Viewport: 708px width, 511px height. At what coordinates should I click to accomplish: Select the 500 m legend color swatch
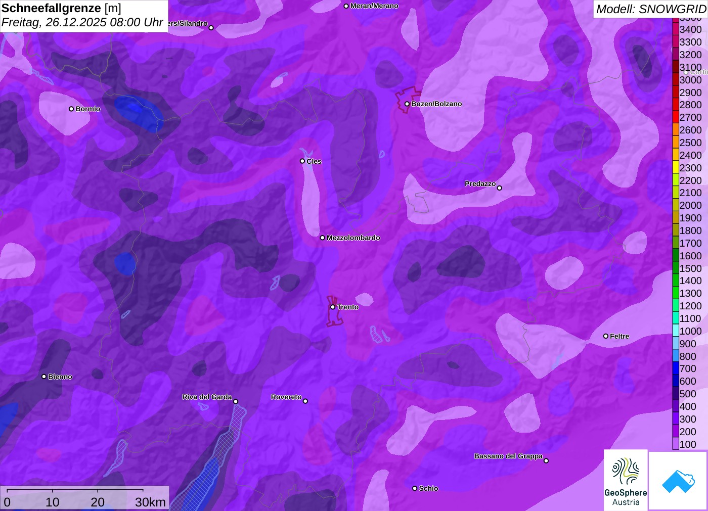[676, 394]
